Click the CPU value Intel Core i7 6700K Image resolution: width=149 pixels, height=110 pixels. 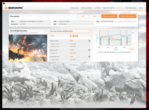click(x=64, y=22)
